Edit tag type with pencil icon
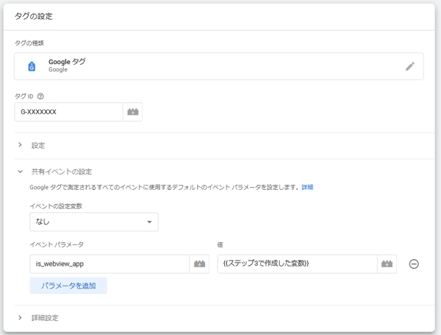Image resolution: width=441 pixels, height=335 pixels. click(x=410, y=66)
